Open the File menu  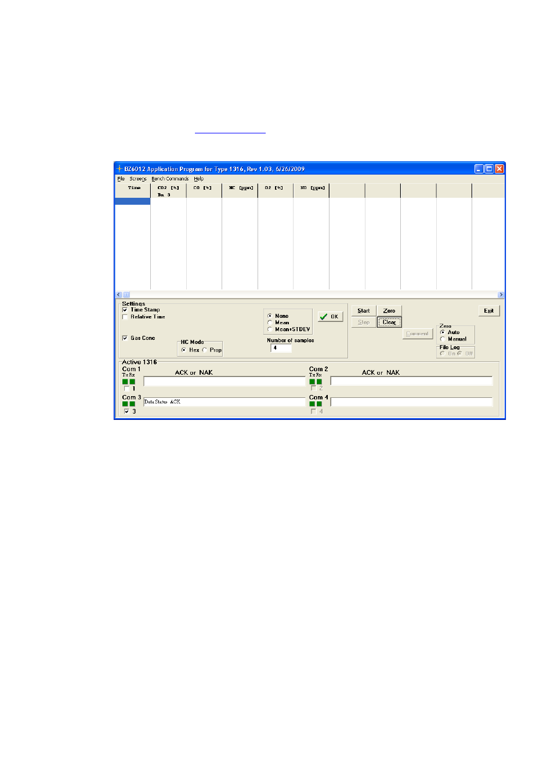121,179
